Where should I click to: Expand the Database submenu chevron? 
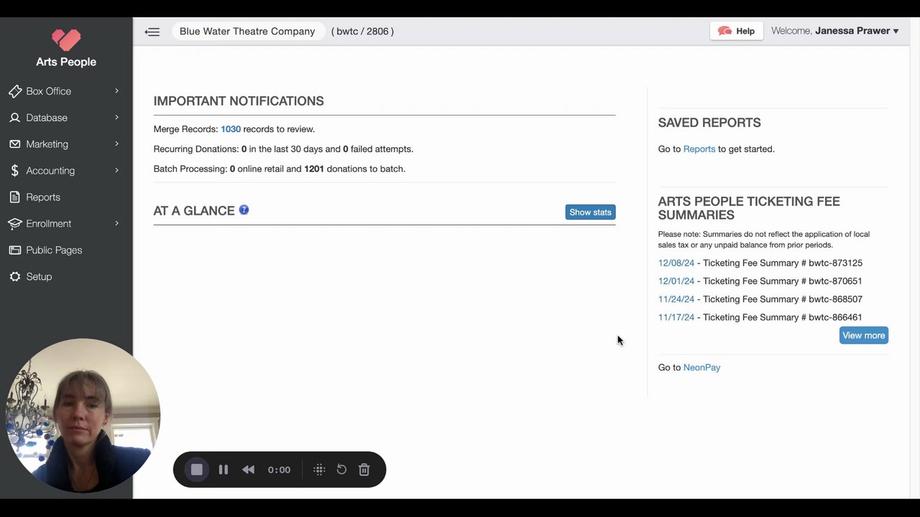coord(116,117)
